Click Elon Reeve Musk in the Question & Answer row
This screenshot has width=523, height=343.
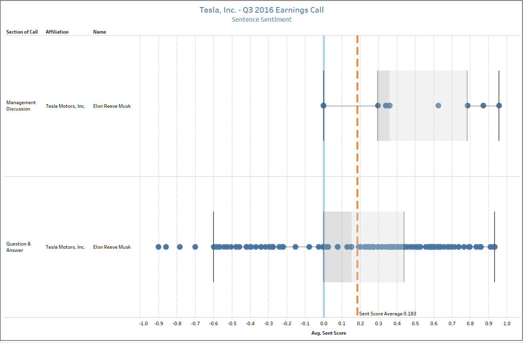(112, 247)
